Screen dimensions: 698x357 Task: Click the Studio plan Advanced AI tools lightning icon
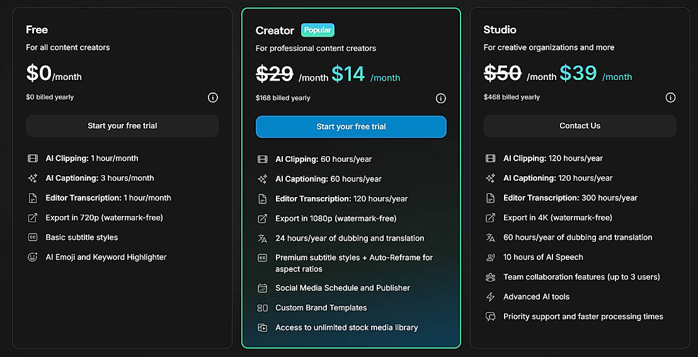(x=490, y=297)
